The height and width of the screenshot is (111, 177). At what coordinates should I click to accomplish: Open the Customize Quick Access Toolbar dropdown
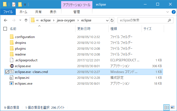pyautogui.click(x=25, y=5)
